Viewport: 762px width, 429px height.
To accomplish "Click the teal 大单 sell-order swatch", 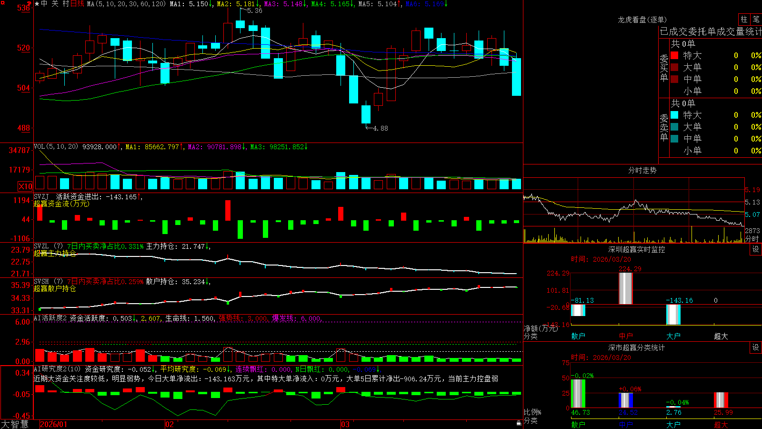I will (674, 127).
